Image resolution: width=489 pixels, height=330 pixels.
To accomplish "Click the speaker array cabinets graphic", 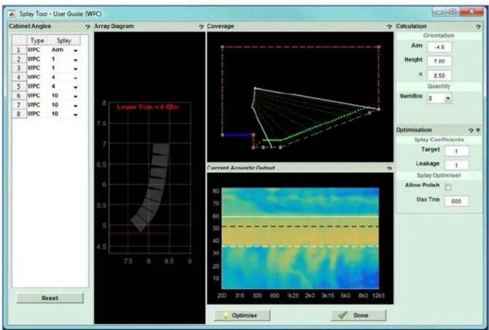I will click(x=151, y=187).
